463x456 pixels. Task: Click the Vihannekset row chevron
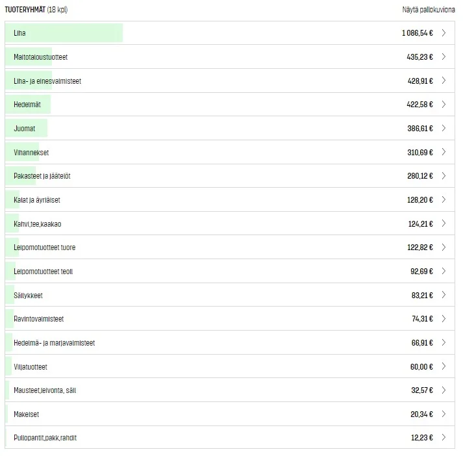click(x=444, y=152)
